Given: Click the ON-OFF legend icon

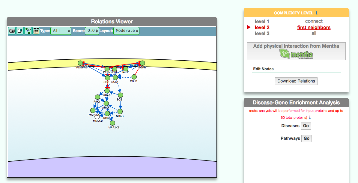Looking at the screenshot, I should 36,31.
